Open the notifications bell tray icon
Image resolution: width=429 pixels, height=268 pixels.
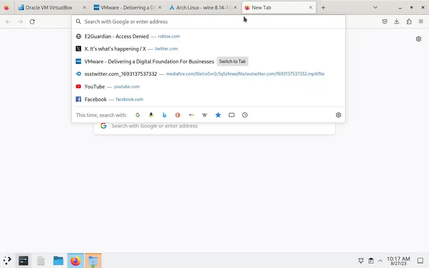click(361, 260)
